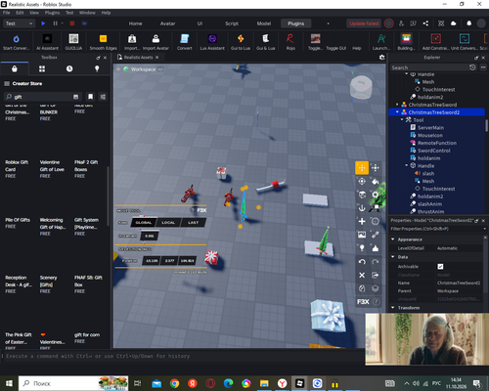
Task: Select the F3X Anchor tool
Action: 362,208
